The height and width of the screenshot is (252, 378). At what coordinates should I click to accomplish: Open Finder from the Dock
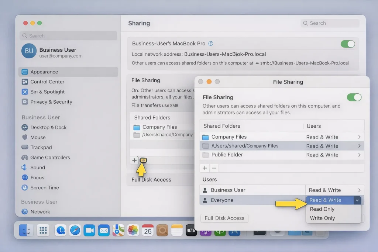coord(26,231)
